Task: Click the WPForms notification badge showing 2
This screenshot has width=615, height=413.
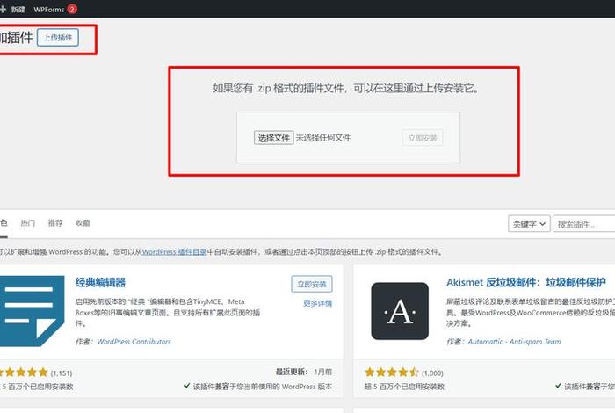Action: click(x=72, y=10)
